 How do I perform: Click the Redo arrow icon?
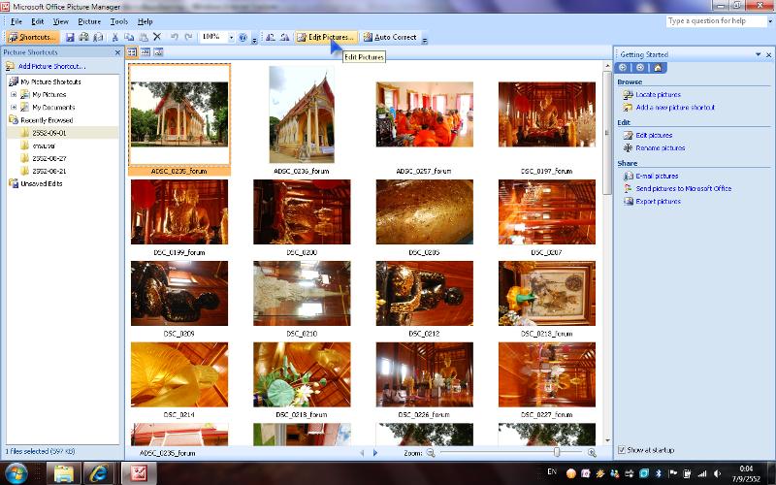coord(188,37)
